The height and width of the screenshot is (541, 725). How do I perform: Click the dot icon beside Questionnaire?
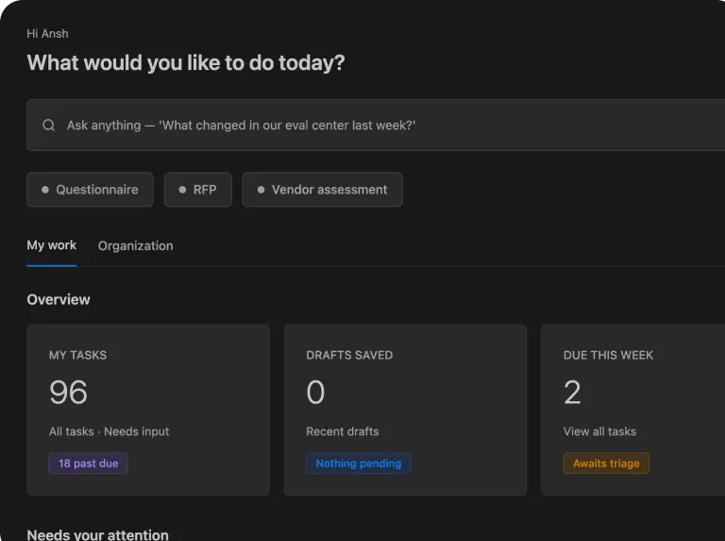pyautogui.click(x=45, y=190)
